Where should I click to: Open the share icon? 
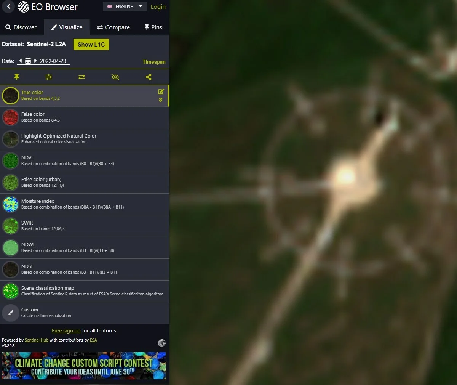(x=149, y=77)
